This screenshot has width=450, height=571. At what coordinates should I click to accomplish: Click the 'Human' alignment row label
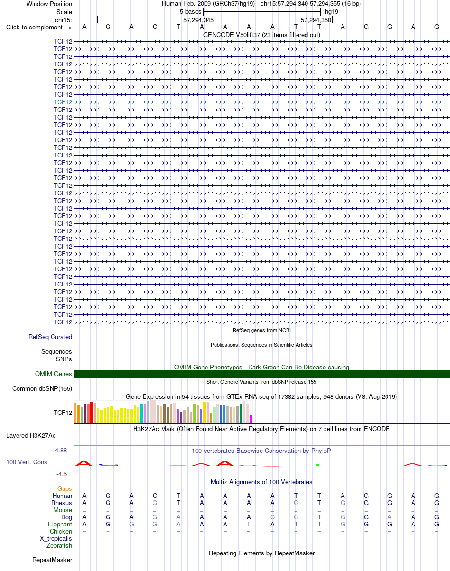(63, 496)
